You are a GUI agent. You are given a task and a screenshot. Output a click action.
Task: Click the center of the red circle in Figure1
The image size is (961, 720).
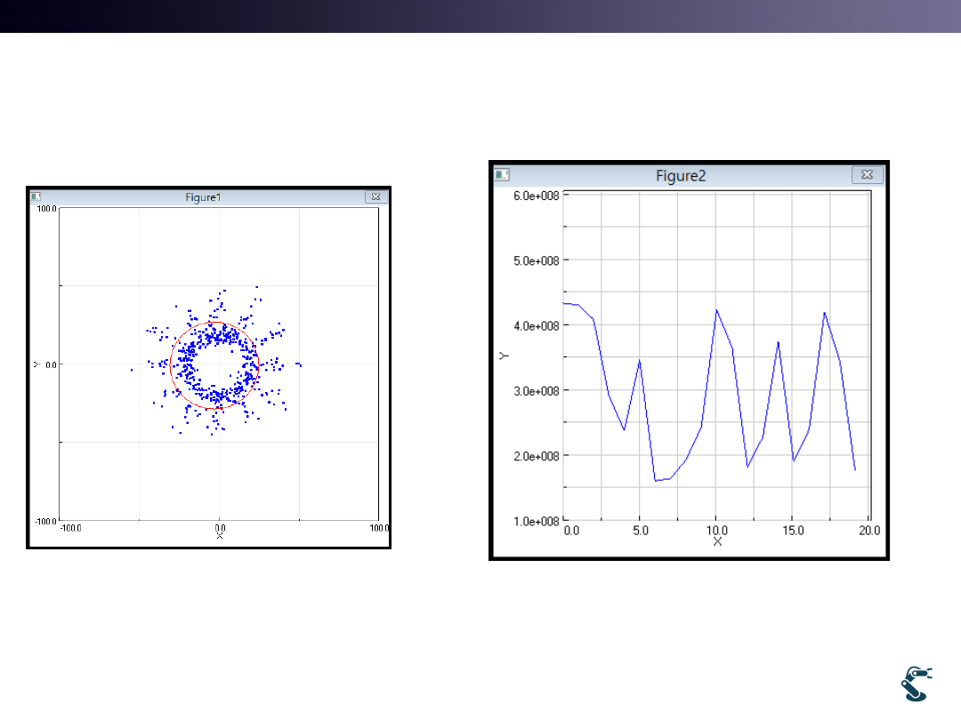pos(214,364)
